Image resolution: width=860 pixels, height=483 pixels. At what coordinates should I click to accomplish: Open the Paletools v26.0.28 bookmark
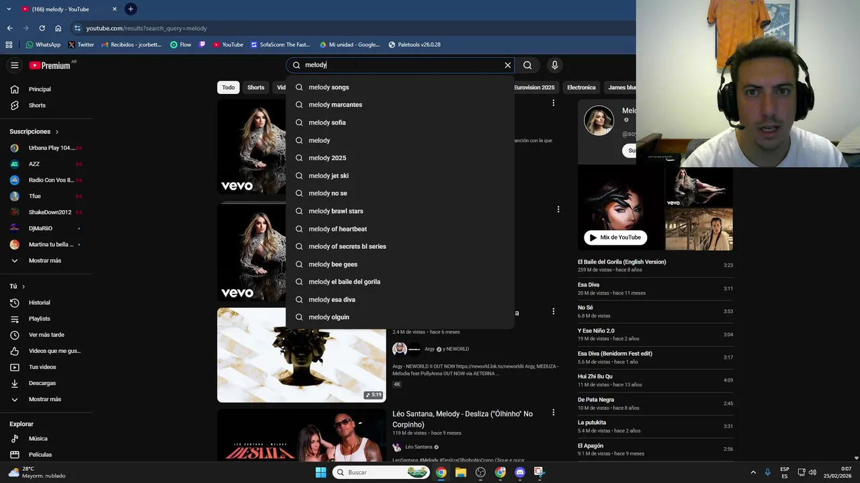415,44
